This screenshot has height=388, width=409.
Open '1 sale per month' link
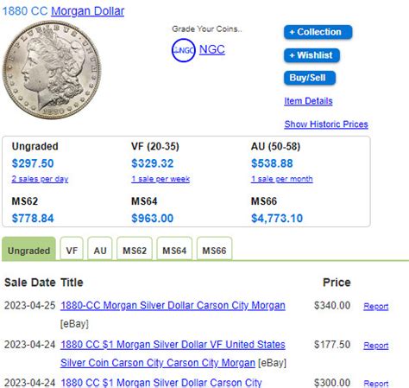click(x=282, y=179)
